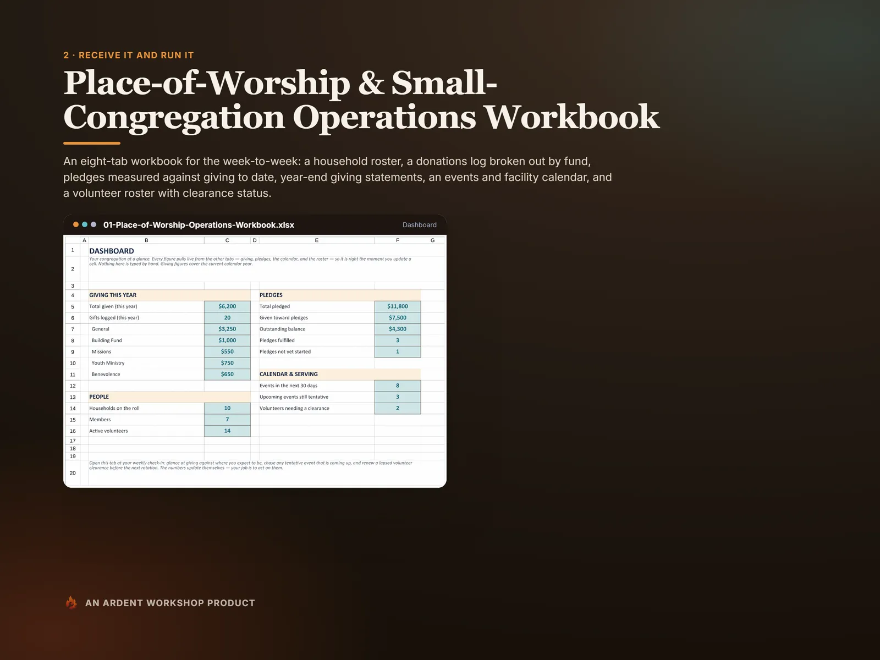Viewport: 880px width, 660px height.
Task: Select the Pledges not yet started value
Action: tap(398, 351)
